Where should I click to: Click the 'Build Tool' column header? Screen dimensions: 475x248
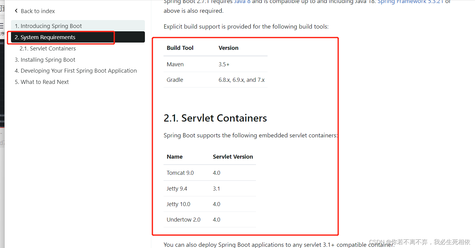click(x=180, y=48)
